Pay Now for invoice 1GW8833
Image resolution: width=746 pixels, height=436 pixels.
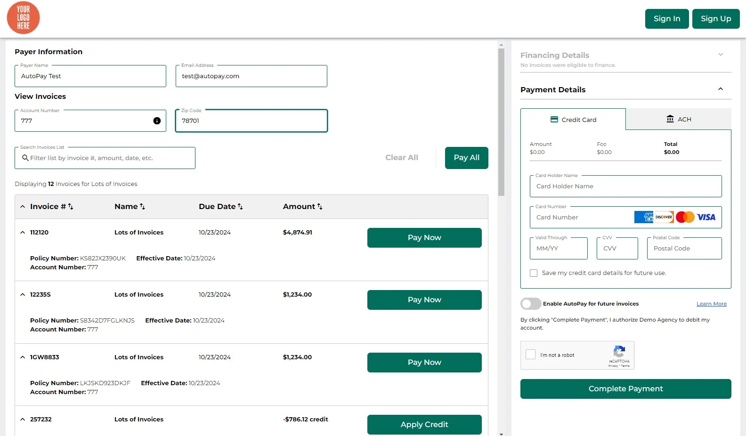pyautogui.click(x=424, y=363)
